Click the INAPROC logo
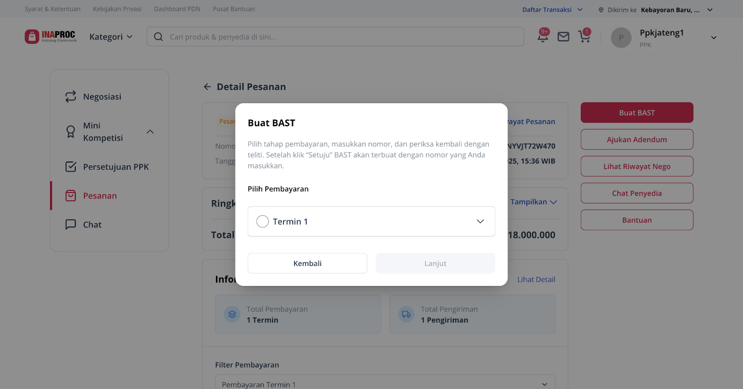The height and width of the screenshot is (389, 743). pos(51,37)
